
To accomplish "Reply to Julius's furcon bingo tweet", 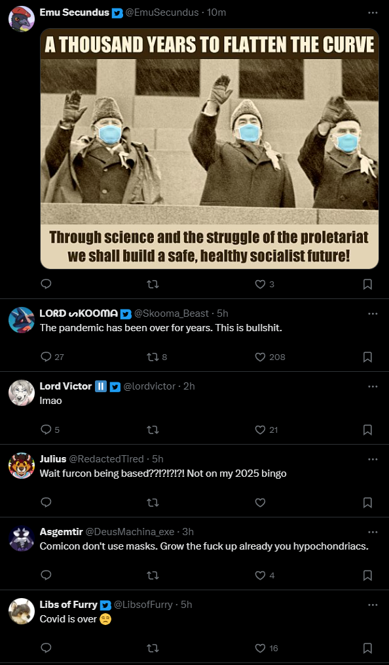I will pos(46,502).
